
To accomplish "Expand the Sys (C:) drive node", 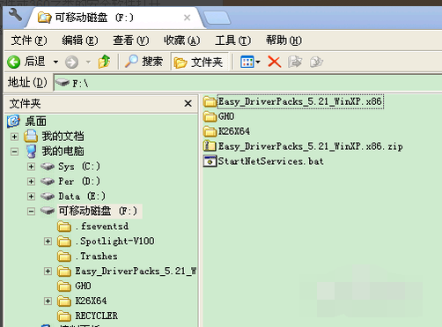I will click(x=31, y=167).
